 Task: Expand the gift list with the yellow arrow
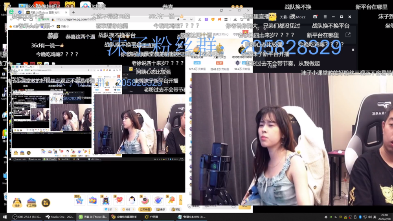coord(180,200)
